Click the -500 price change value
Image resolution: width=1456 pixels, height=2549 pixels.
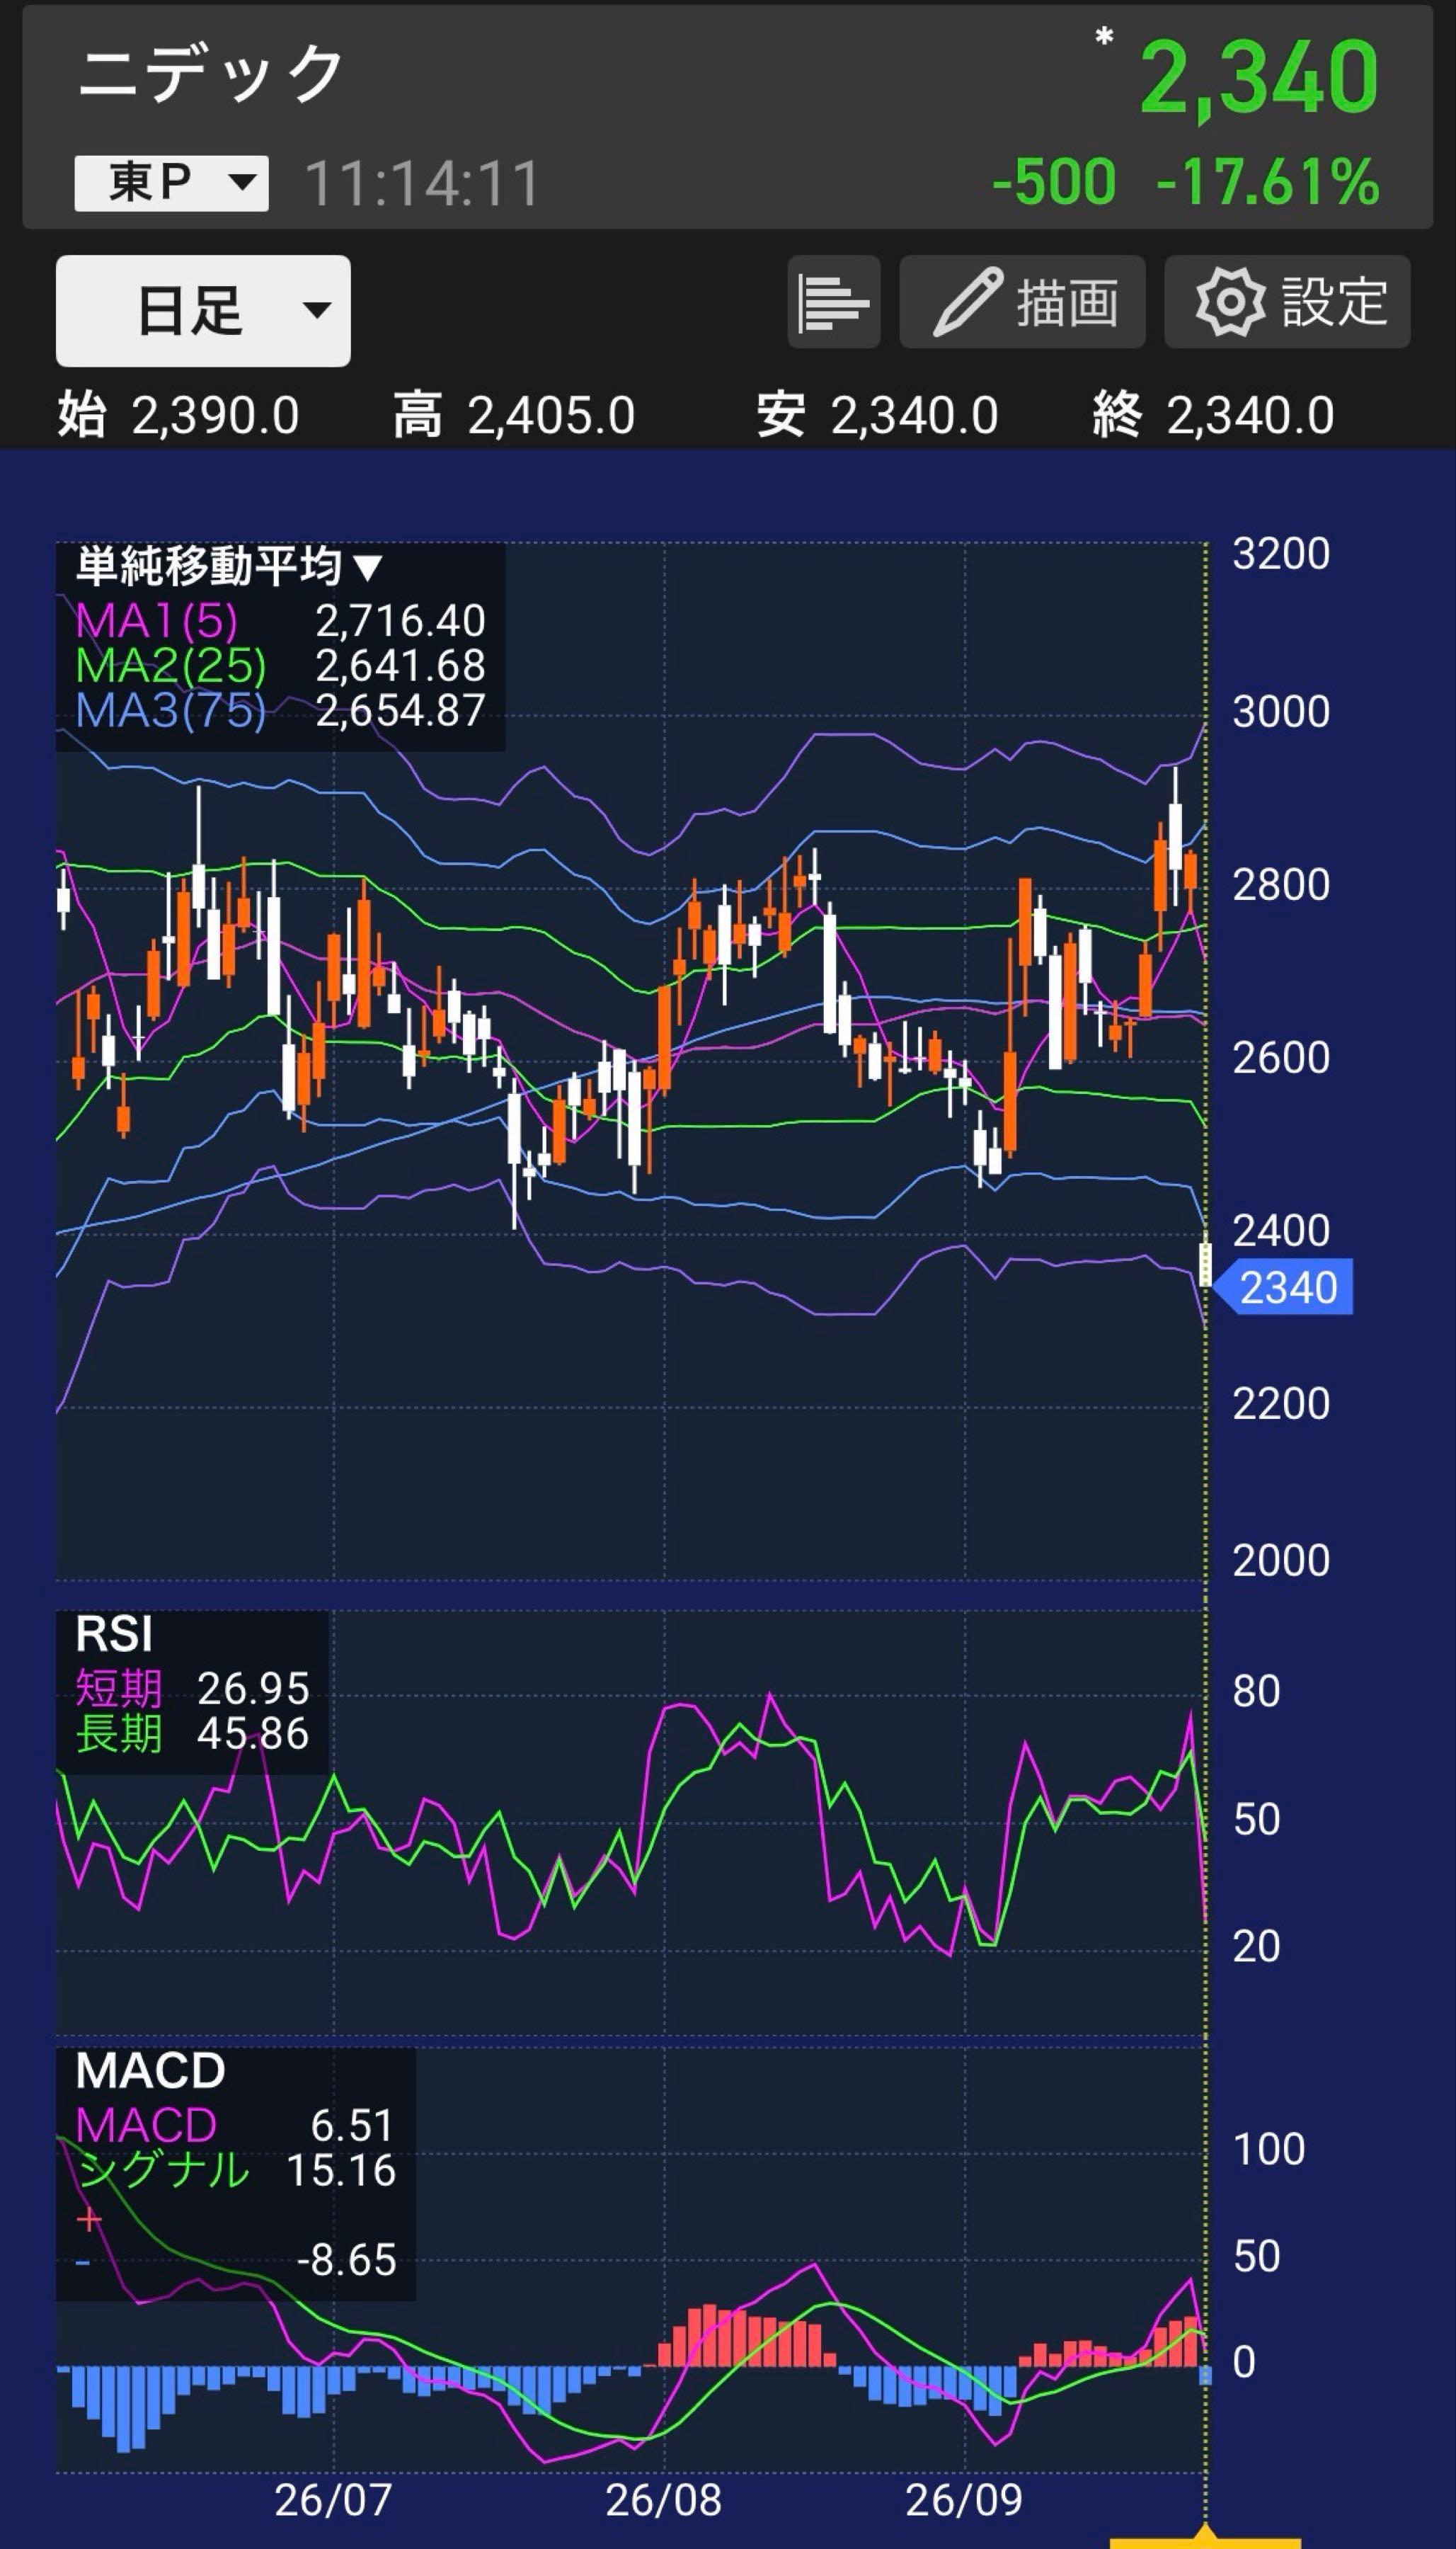1054,182
